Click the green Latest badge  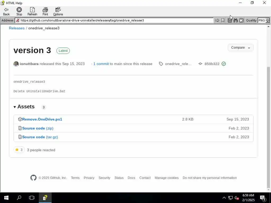click(x=63, y=51)
